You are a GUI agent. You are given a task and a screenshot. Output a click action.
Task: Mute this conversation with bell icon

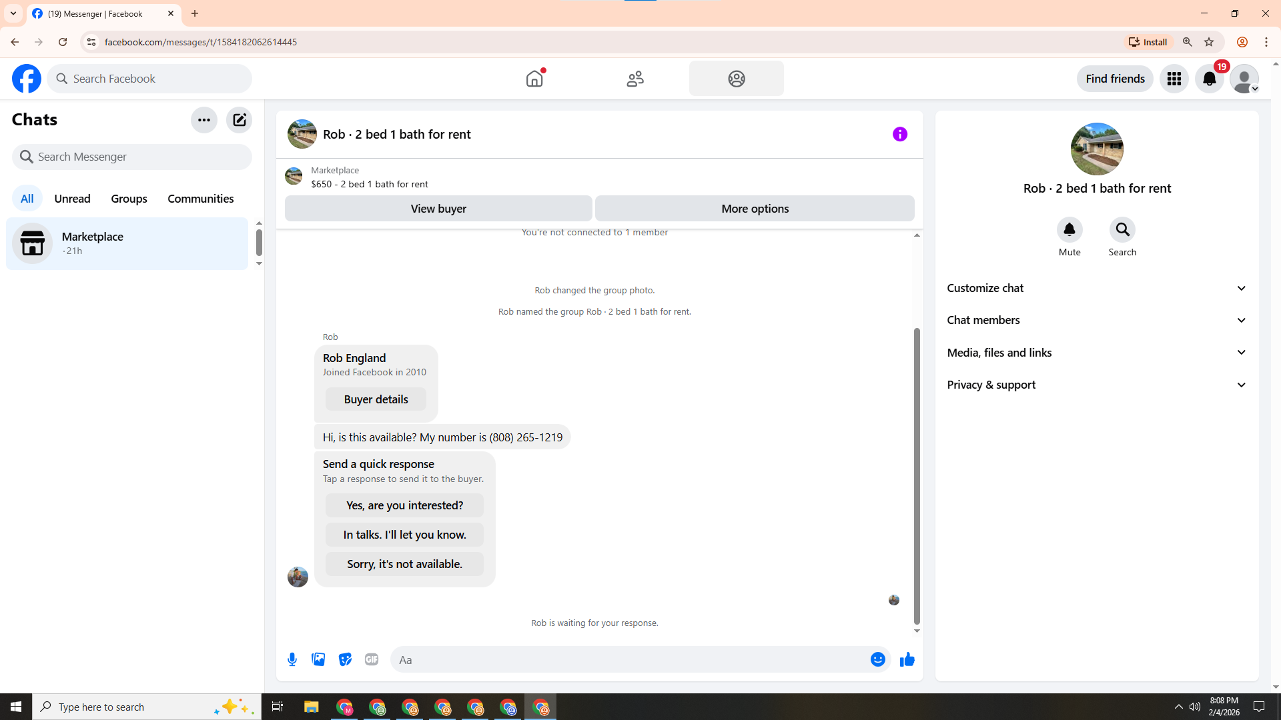(1069, 230)
